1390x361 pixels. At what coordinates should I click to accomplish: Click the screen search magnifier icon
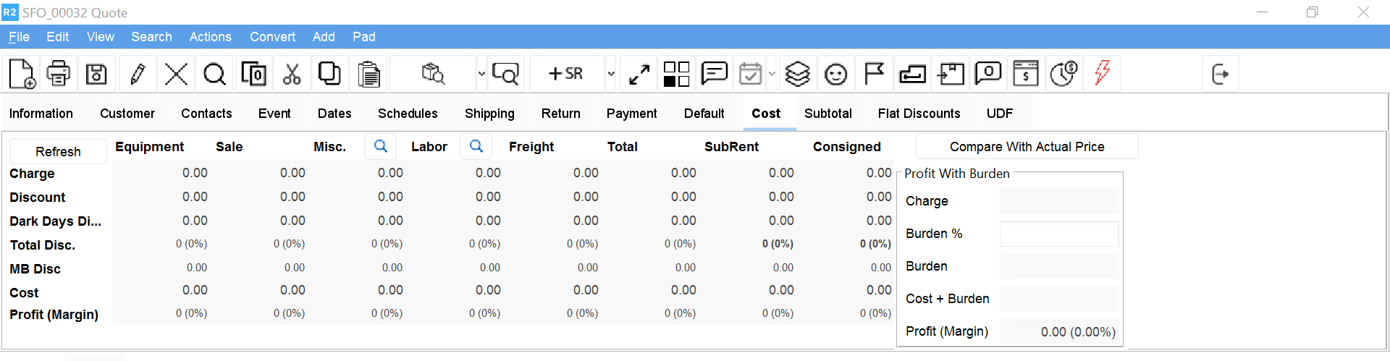pyautogui.click(x=505, y=74)
